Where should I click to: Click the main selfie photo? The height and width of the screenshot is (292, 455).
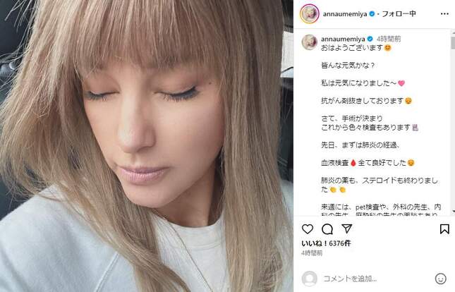(x=147, y=146)
